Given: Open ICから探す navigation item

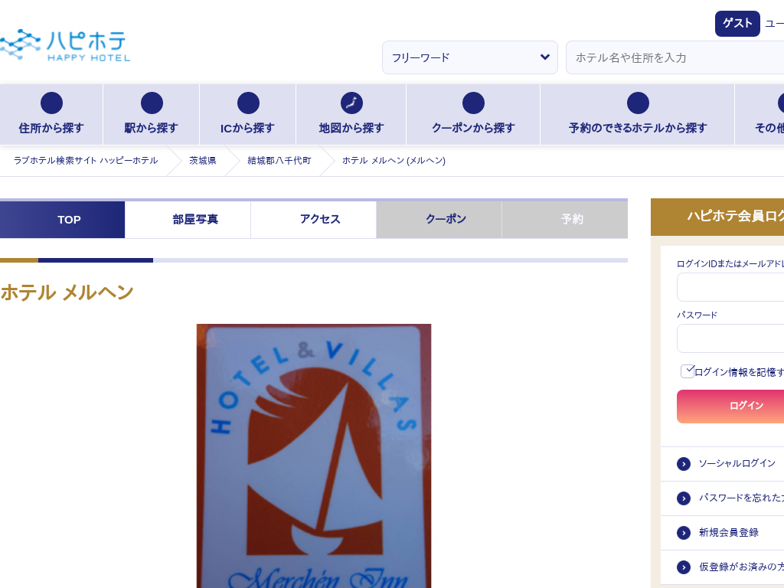Looking at the screenshot, I should [x=248, y=115].
